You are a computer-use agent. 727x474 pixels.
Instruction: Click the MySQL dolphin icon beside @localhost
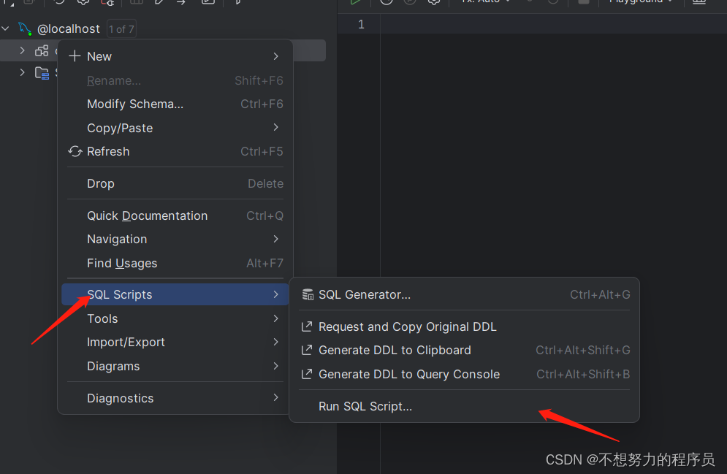pyautogui.click(x=25, y=28)
